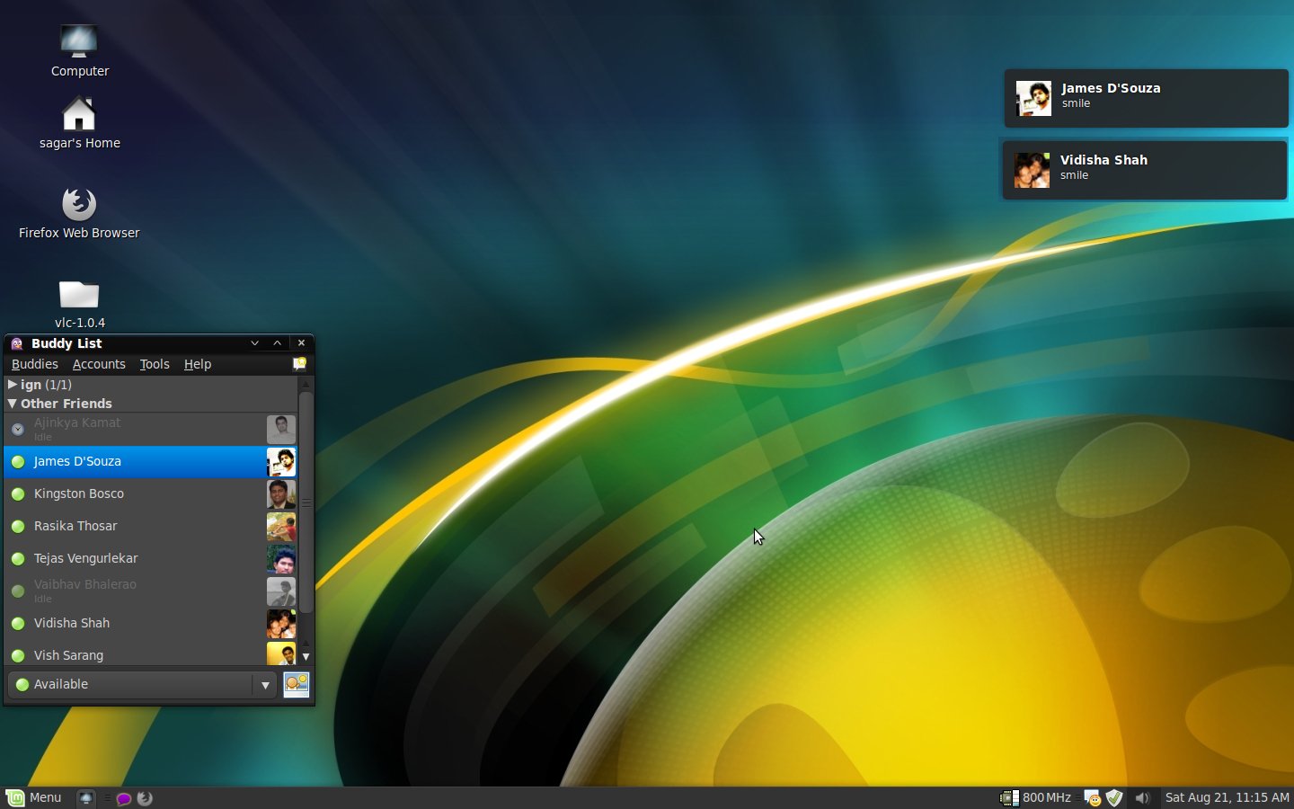Click the Pidgin smiley tray icon

pos(1092,798)
